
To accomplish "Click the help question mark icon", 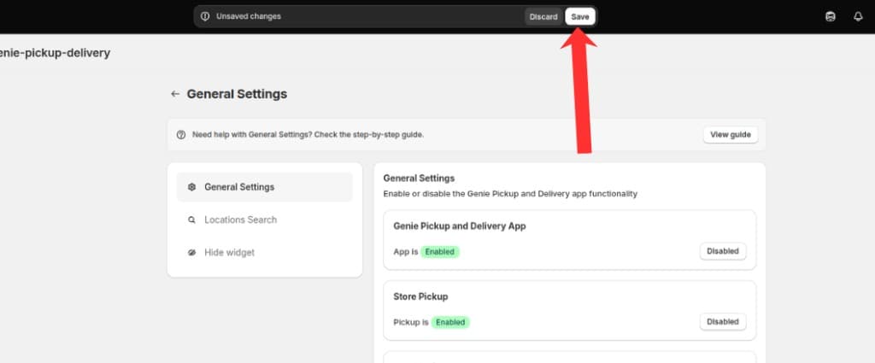I will pos(181,134).
